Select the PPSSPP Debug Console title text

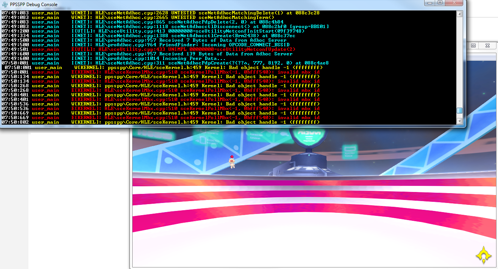coord(34,4)
